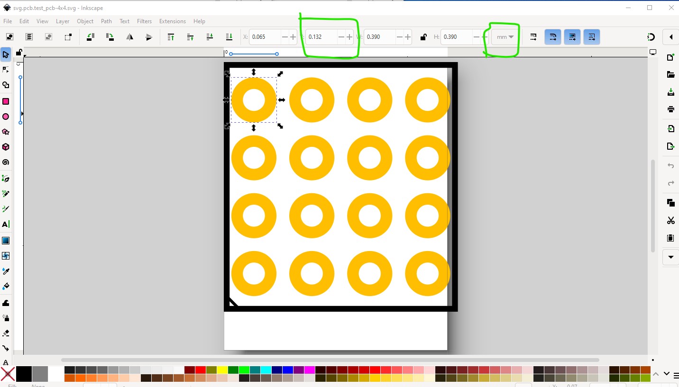
Task: Pick the Paint Bucket tool
Action: point(6,287)
